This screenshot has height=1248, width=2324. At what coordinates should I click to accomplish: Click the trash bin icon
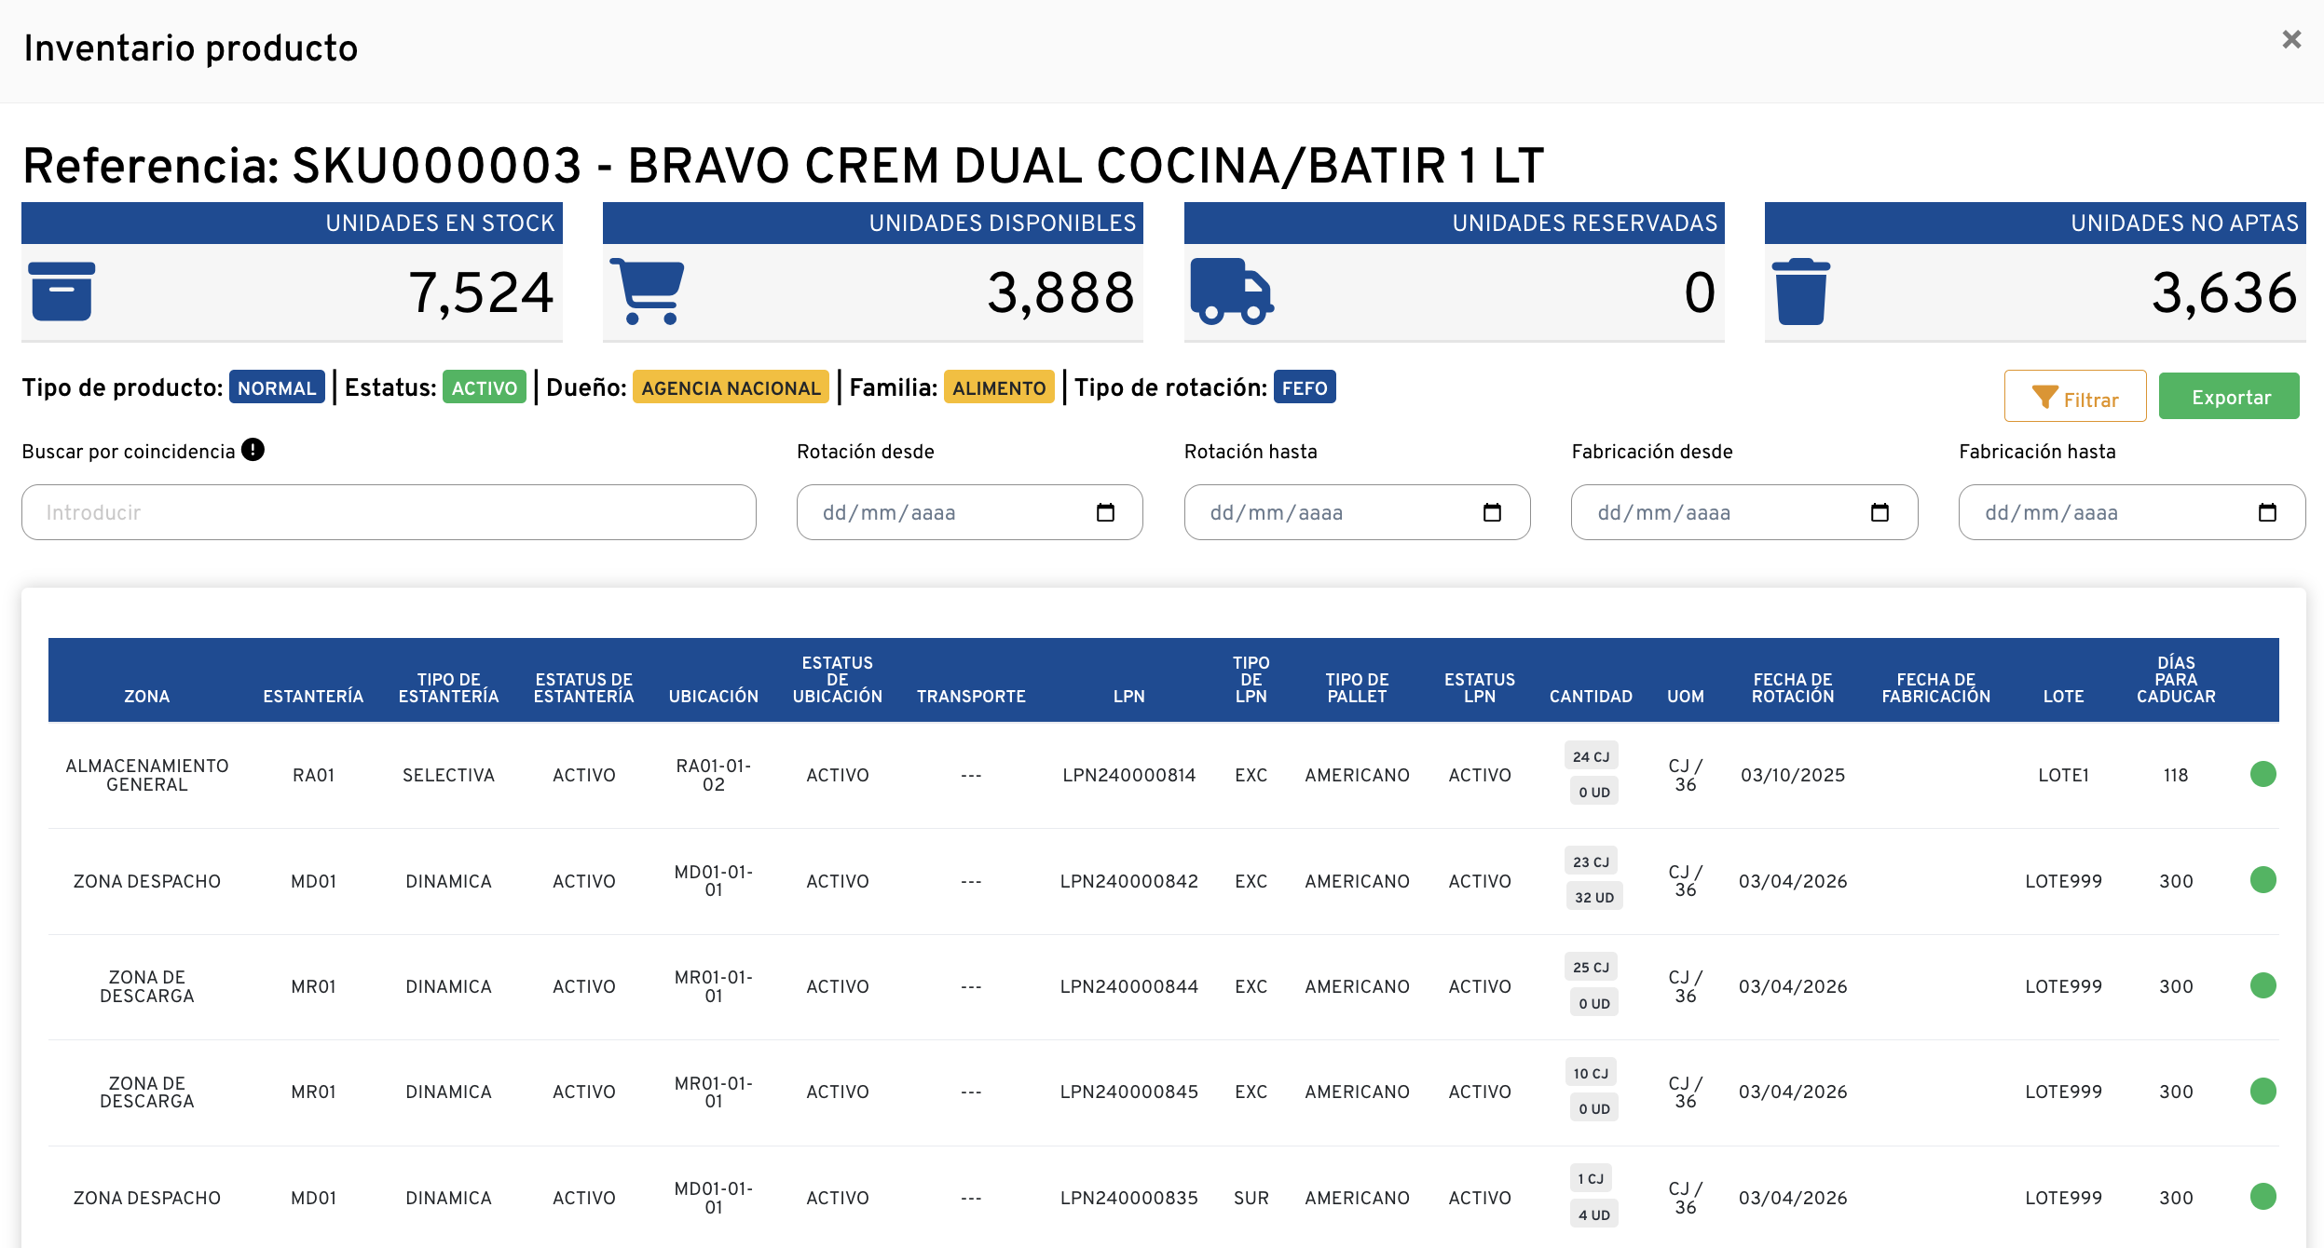[1800, 292]
